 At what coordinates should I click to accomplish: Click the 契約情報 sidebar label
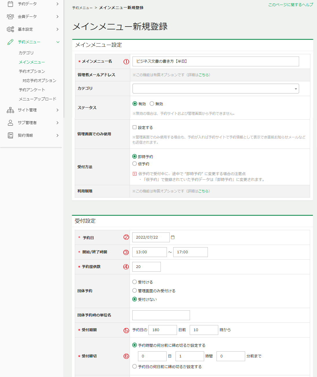25,135
